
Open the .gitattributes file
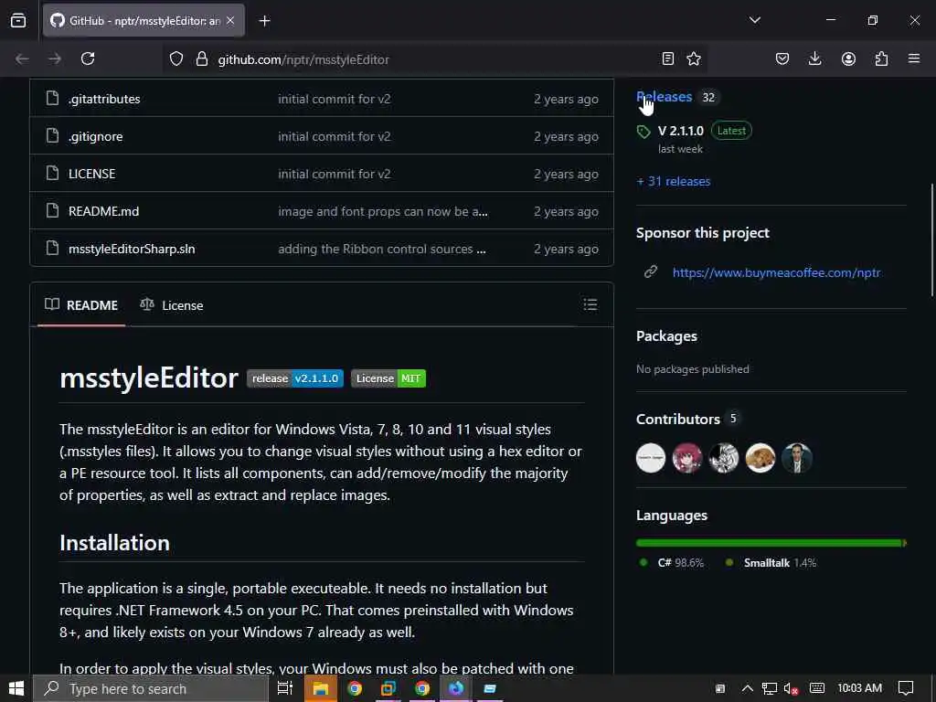[104, 99]
